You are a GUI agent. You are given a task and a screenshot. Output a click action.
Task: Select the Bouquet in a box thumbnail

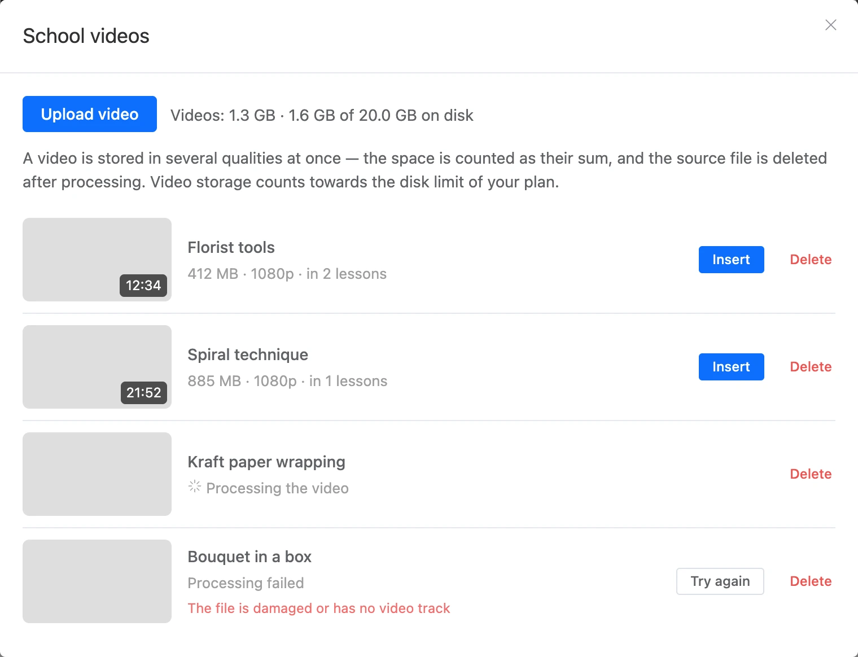click(97, 581)
